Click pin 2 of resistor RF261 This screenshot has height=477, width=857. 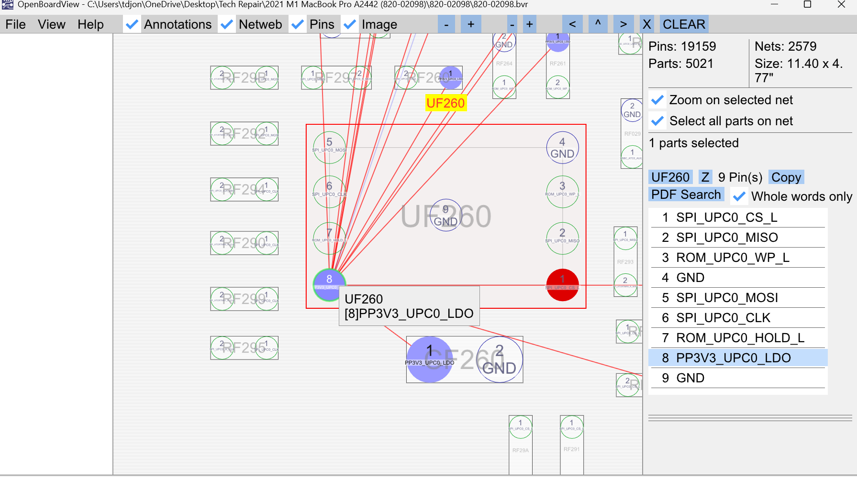tap(558, 87)
